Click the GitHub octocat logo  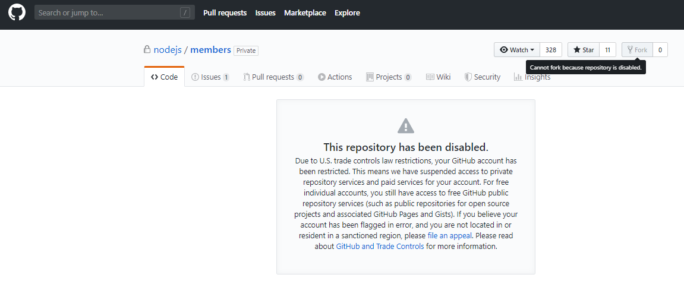(x=17, y=12)
